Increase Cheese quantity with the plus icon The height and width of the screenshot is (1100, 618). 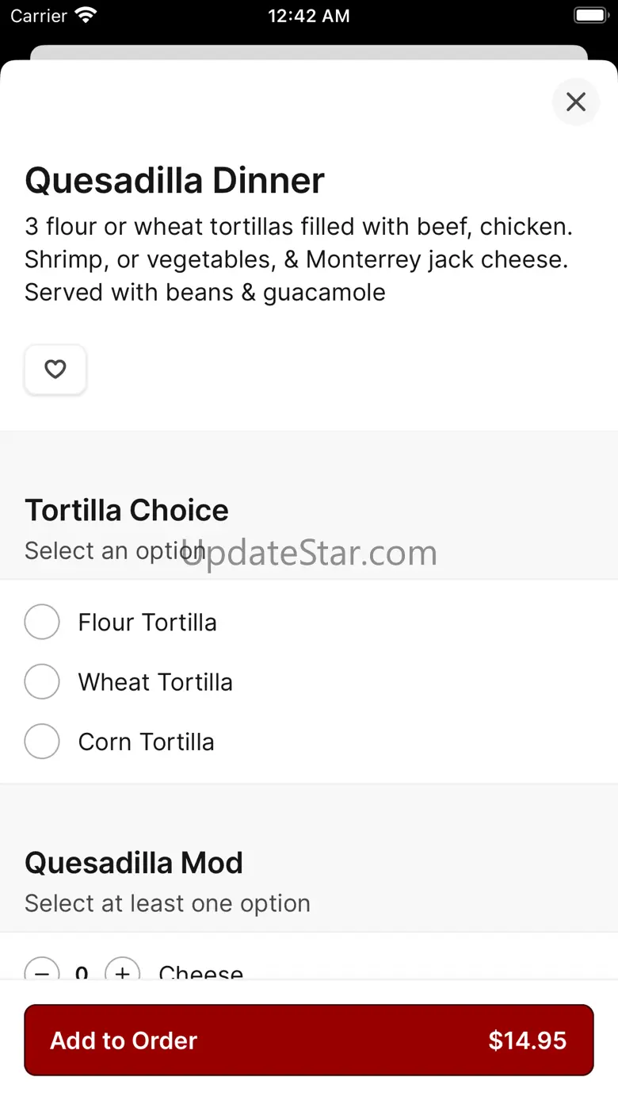122,970
